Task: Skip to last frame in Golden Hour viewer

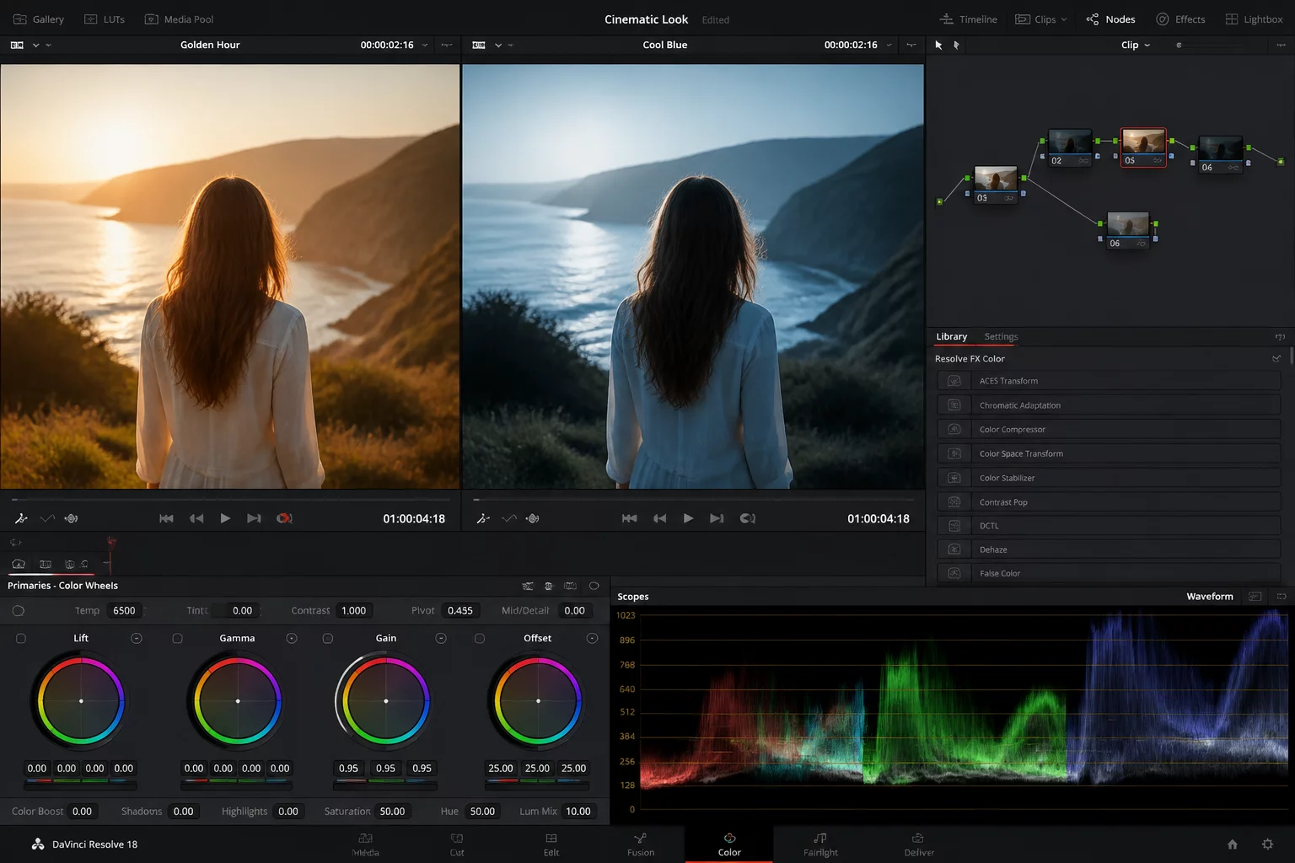Action: pyautogui.click(x=254, y=518)
